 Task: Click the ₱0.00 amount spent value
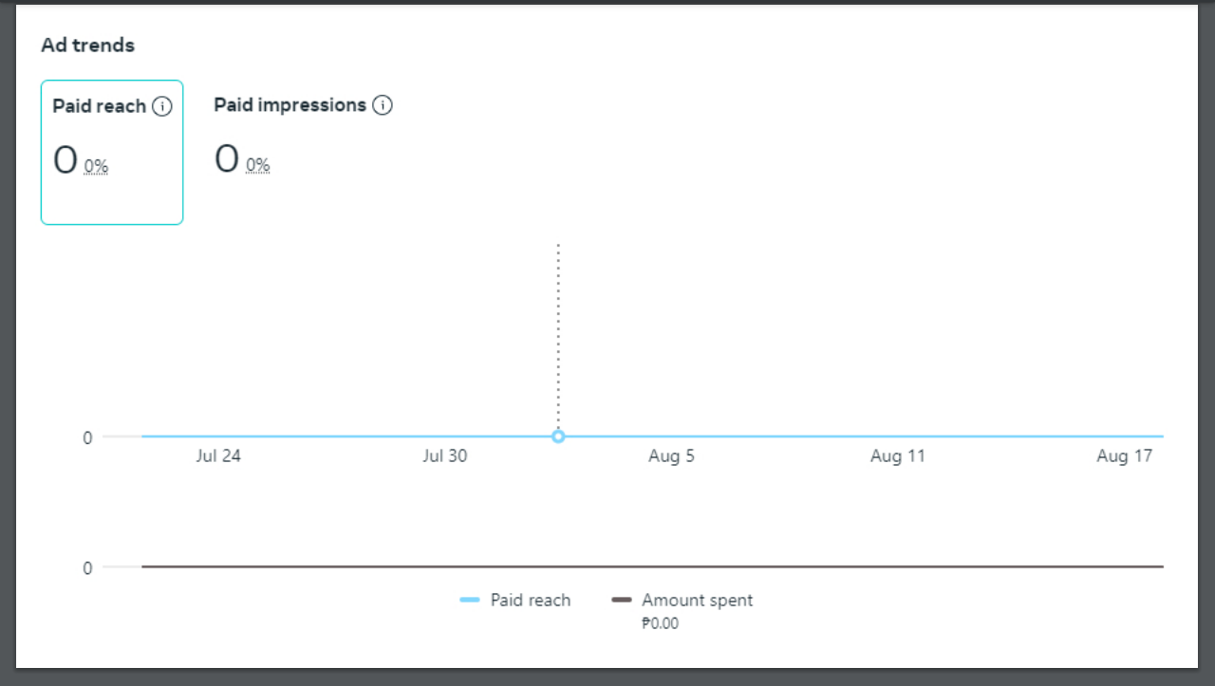tap(661, 623)
